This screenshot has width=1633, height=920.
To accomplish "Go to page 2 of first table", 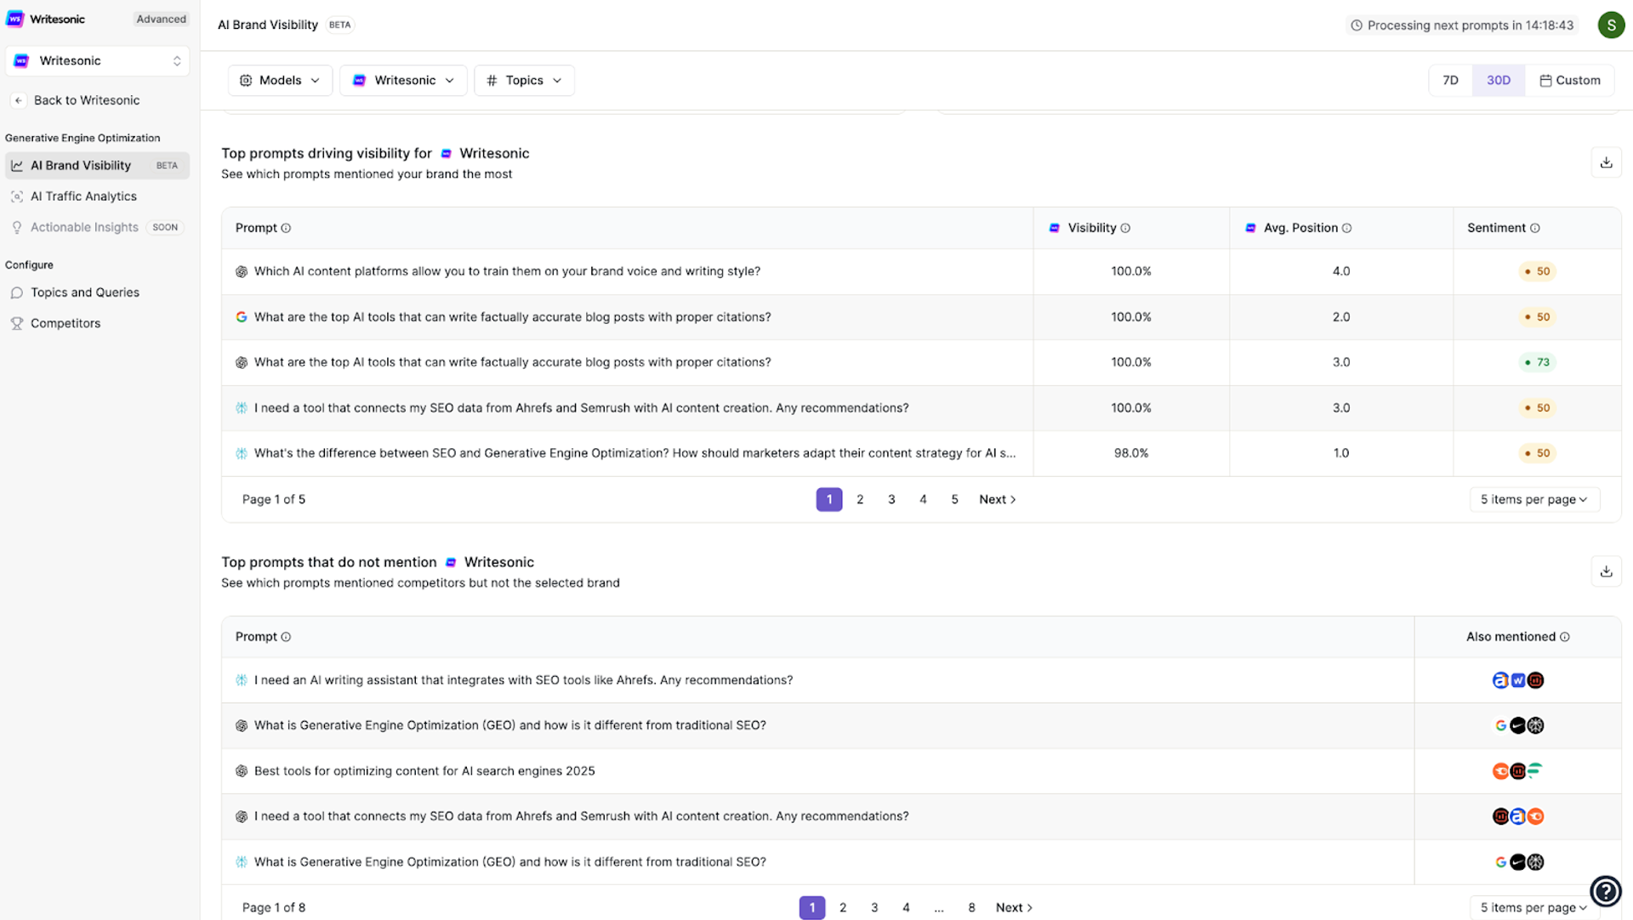I will pos(860,500).
